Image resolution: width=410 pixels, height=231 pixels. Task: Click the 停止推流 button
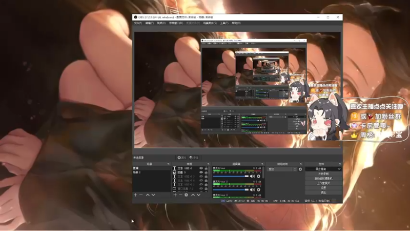click(321, 169)
